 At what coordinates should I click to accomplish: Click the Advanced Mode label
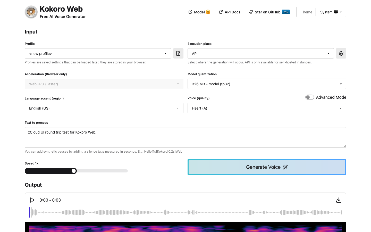331,97
